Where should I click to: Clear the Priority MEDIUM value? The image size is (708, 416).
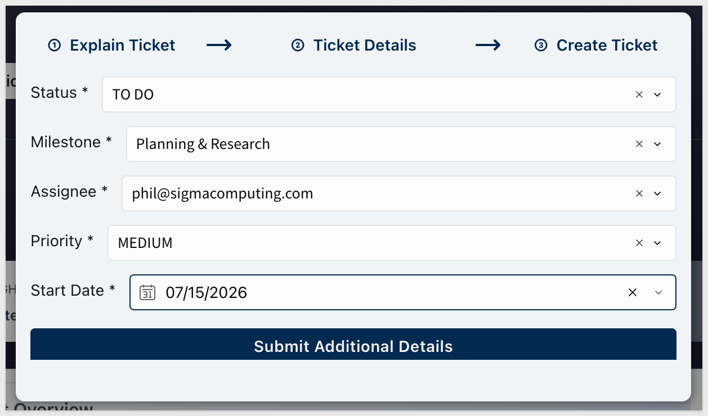639,243
